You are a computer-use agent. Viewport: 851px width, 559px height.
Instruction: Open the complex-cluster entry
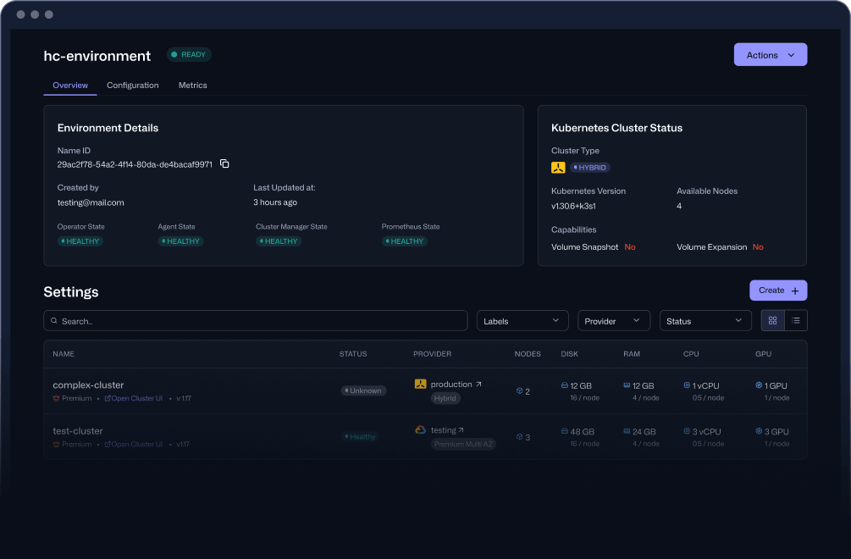88,385
